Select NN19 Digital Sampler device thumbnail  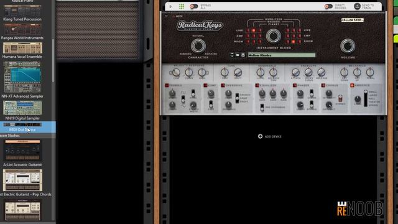(22, 108)
